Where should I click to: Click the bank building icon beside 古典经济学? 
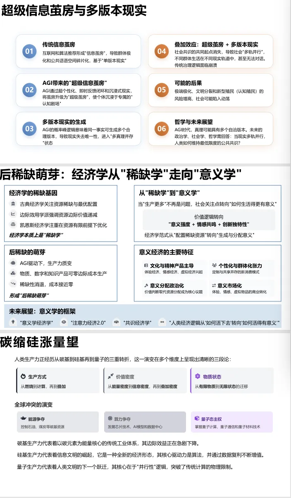13,204
